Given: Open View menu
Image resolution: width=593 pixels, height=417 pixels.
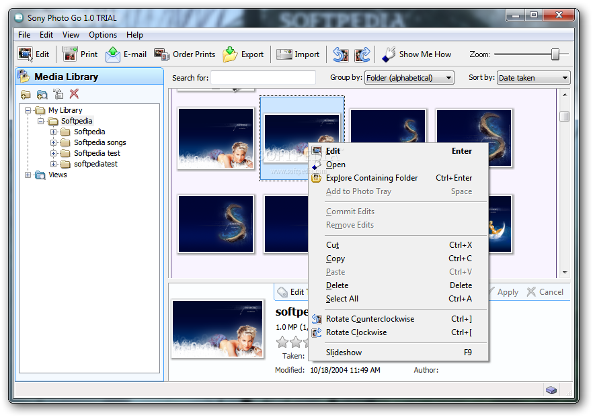Looking at the screenshot, I should [x=71, y=35].
